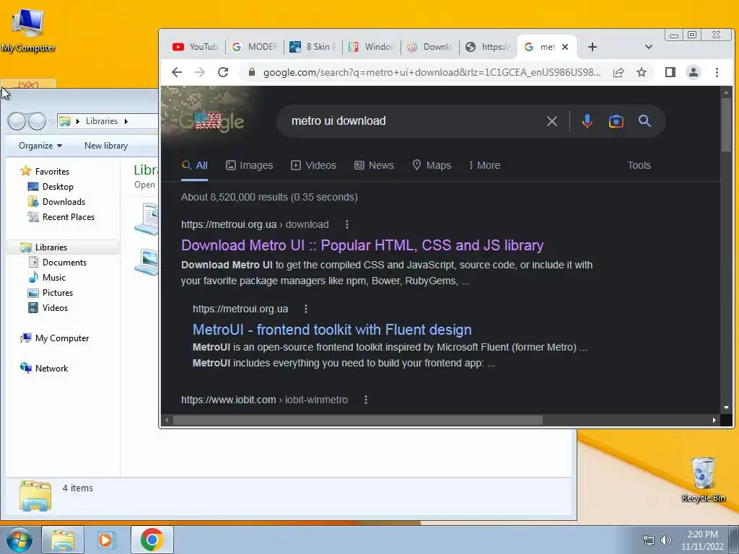739x554 pixels.
Task: Select Desktop in Explorer Favorites
Action: (58, 187)
